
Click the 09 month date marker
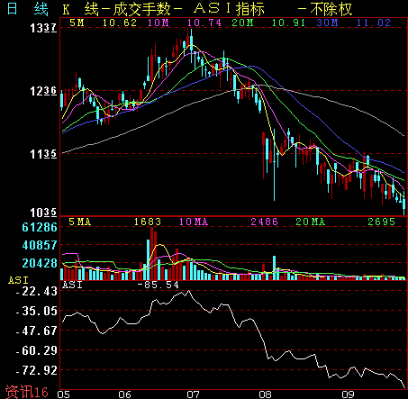(349, 394)
